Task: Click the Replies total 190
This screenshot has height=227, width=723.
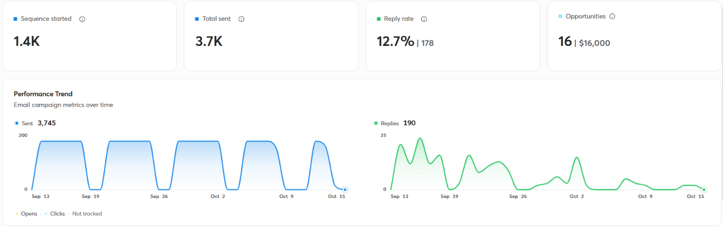Action: pyautogui.click(x=409, y=123)
